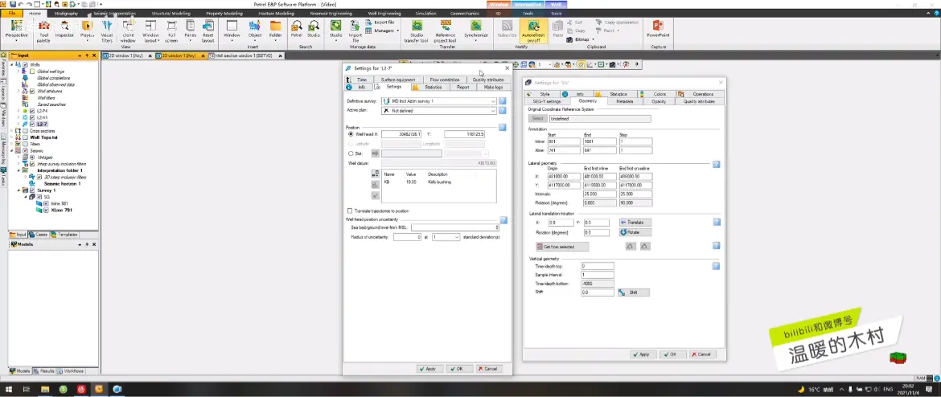
Task: Insert a new Window from the ribbon
Action: (232, 30)
